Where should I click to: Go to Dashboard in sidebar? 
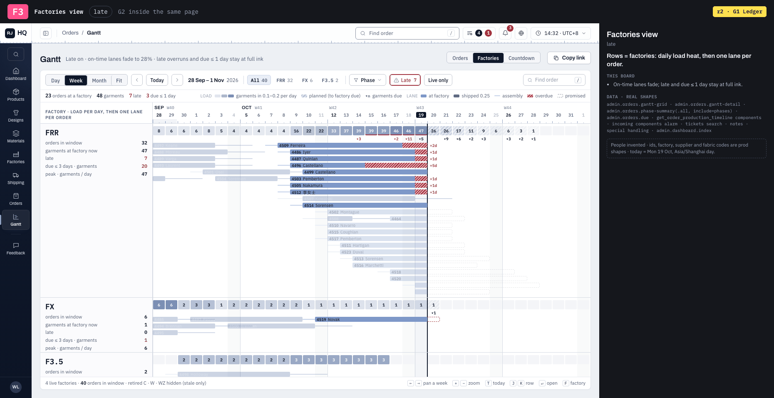16,74
